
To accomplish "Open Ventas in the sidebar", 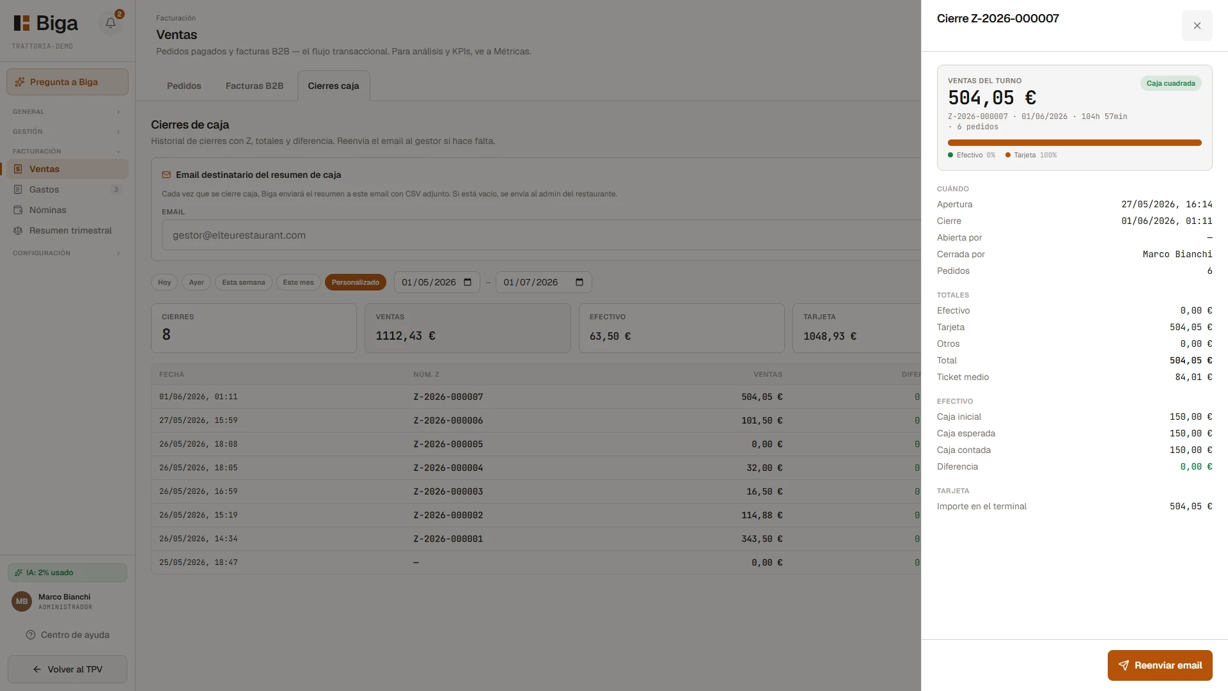I will point(67,169).
